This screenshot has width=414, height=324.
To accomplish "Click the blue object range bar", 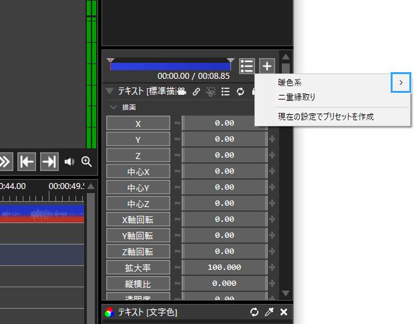I will (170, 66).
